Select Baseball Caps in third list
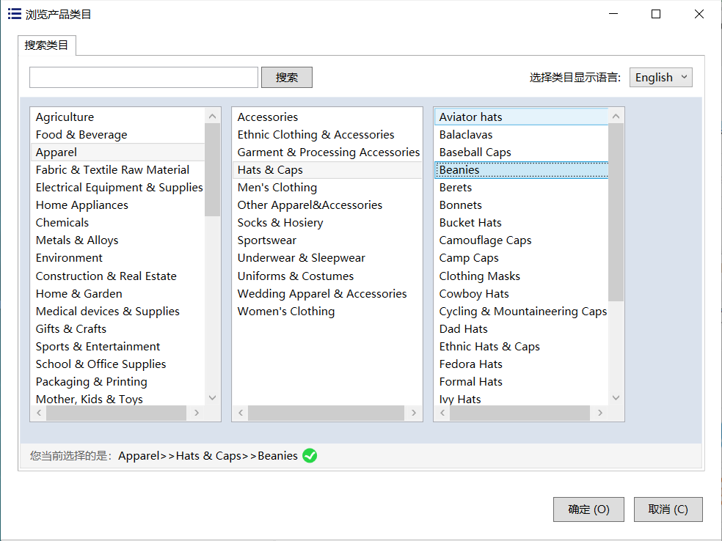Image resolution: width=722 pixels, height=541 pixels. (x=475, y=152)
